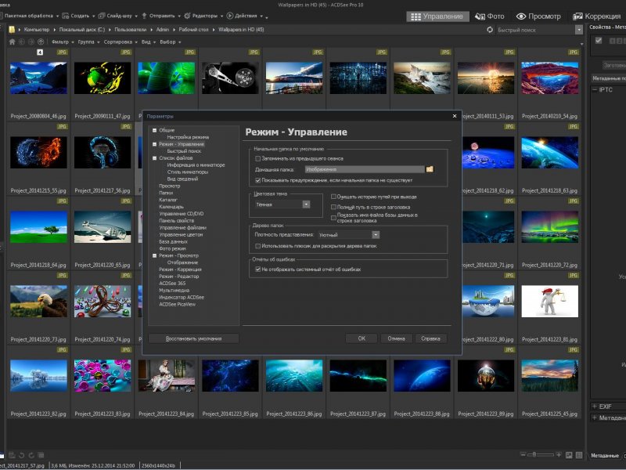The height and width of the screenshot is (470, 626).
Task: Open the Выбор dropdown
Action: (170, 42)
